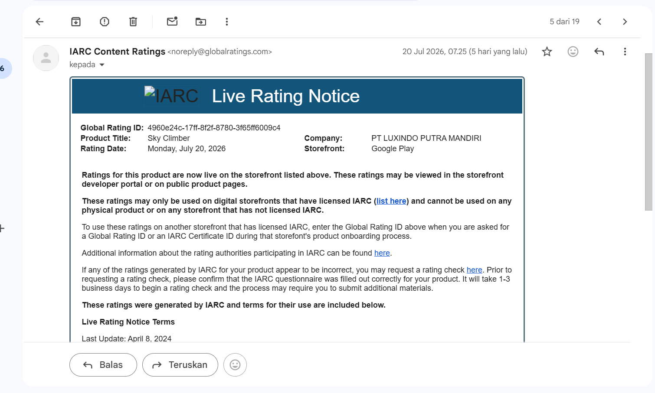Click the 'Google Play' storefront value

(x=393, y=149)
